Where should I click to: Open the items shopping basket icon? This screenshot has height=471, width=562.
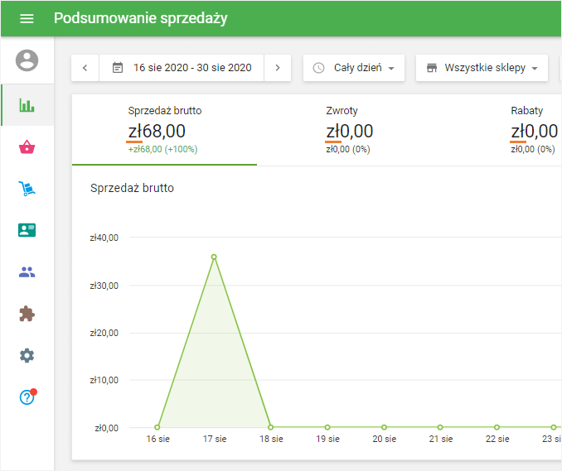pos(27,147)
